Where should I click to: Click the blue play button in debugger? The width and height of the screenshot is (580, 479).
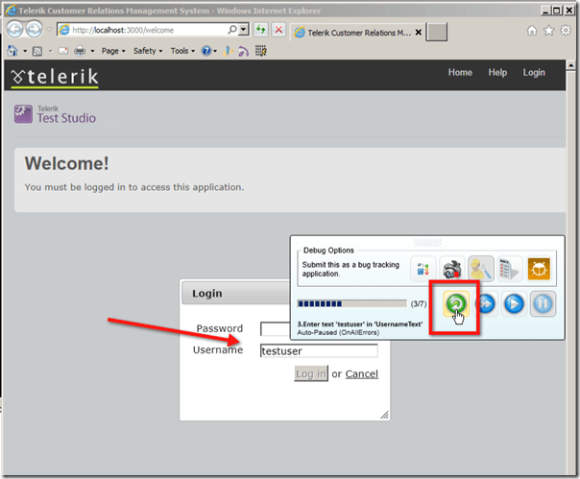[x=514, y=304]
